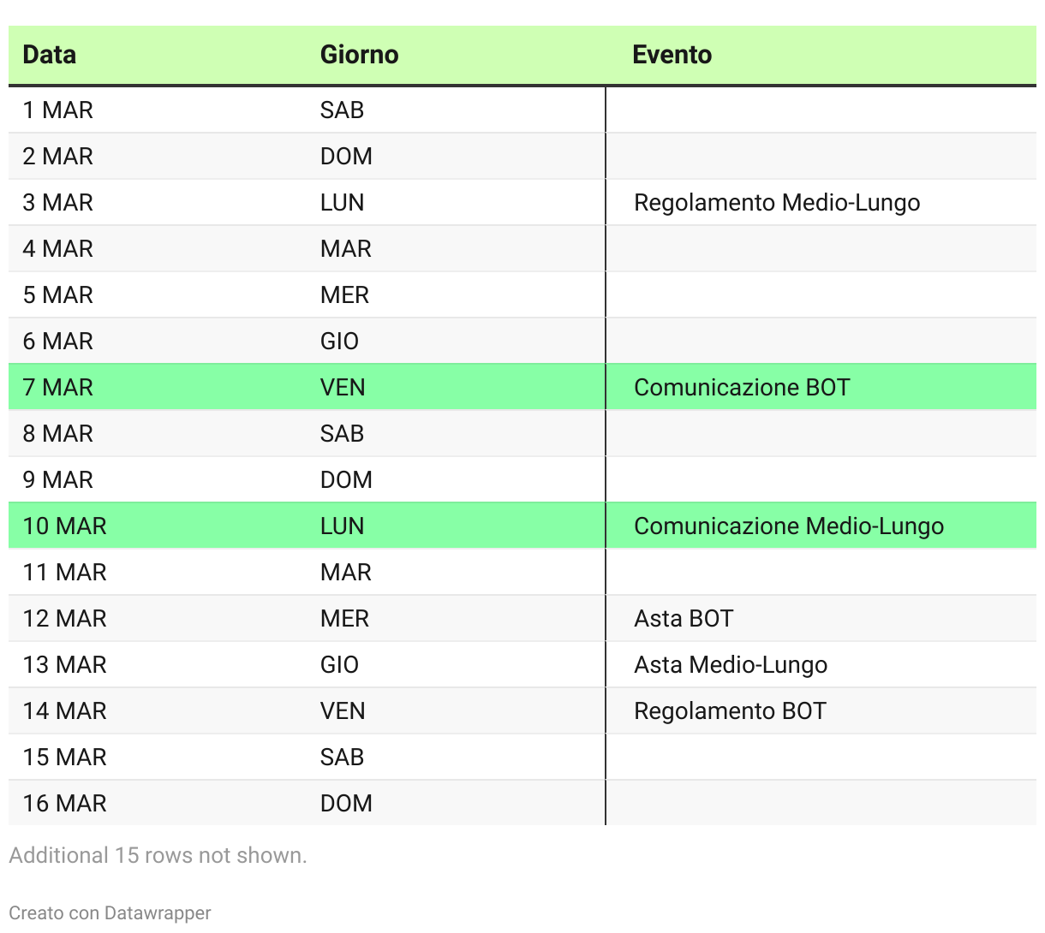
Task: Click the Regolamento BOT event cell
Action: [x=730, y=711]
